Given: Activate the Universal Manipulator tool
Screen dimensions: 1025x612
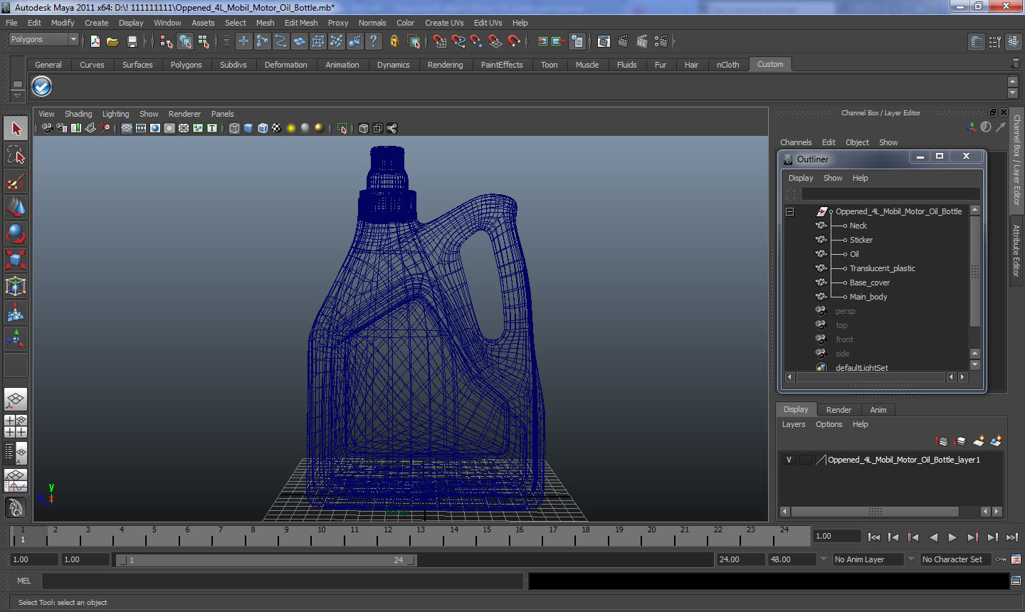Looking at the screenshot, I should click(x=16, y=286).
